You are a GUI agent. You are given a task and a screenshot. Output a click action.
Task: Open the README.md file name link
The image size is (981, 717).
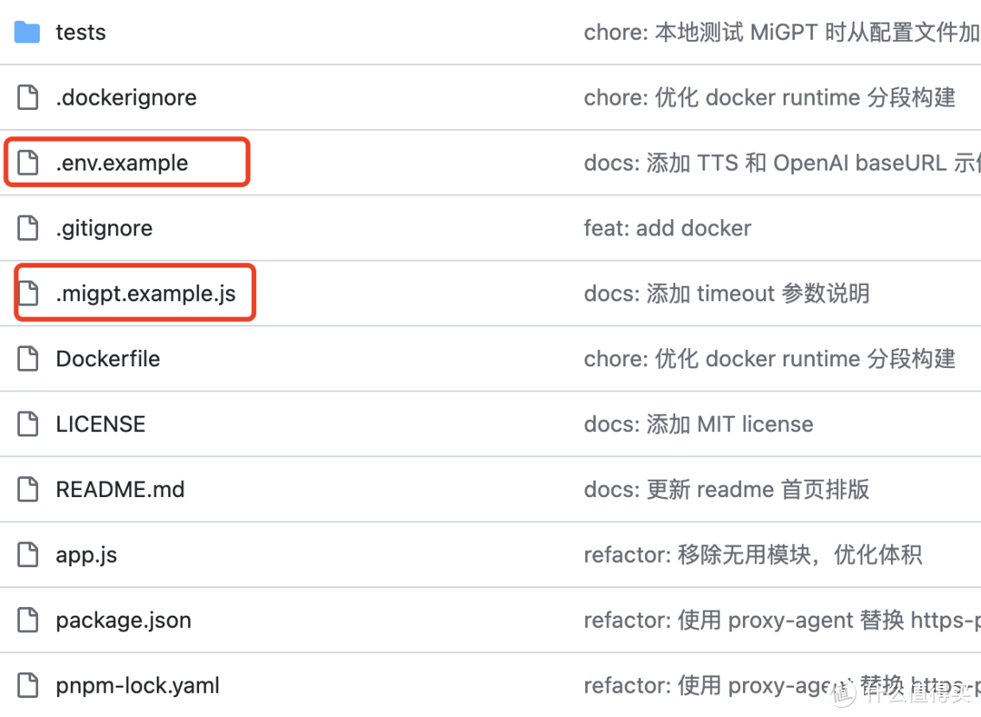(120, 490)
